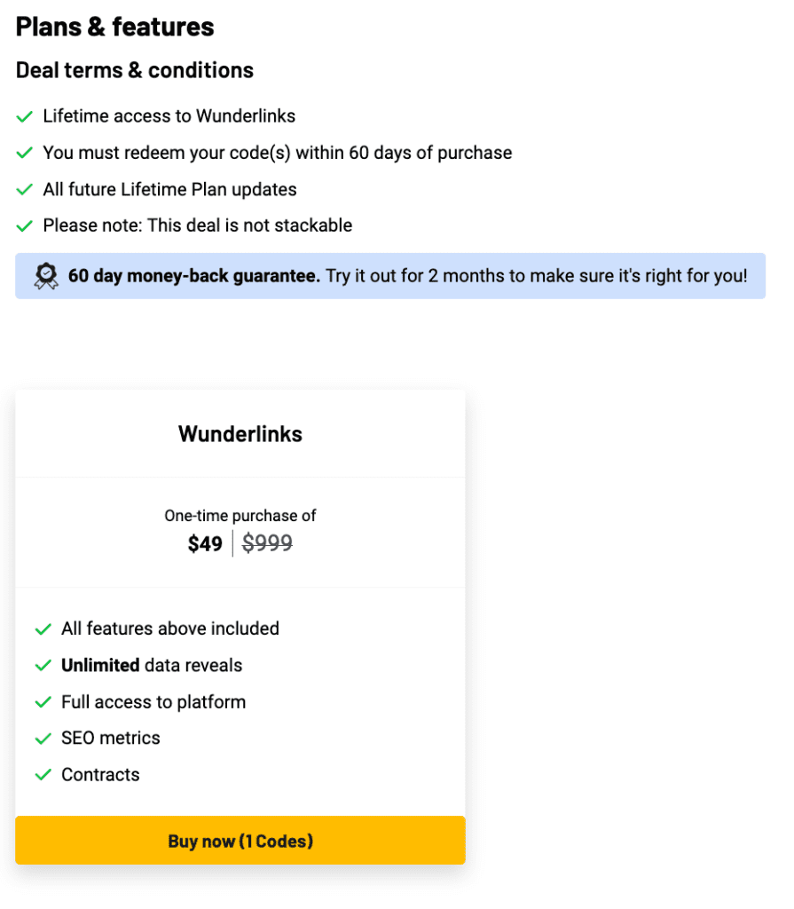Click checkmark beside All features above included
Viewport: 794px width, 909px height.
(43, 629)
